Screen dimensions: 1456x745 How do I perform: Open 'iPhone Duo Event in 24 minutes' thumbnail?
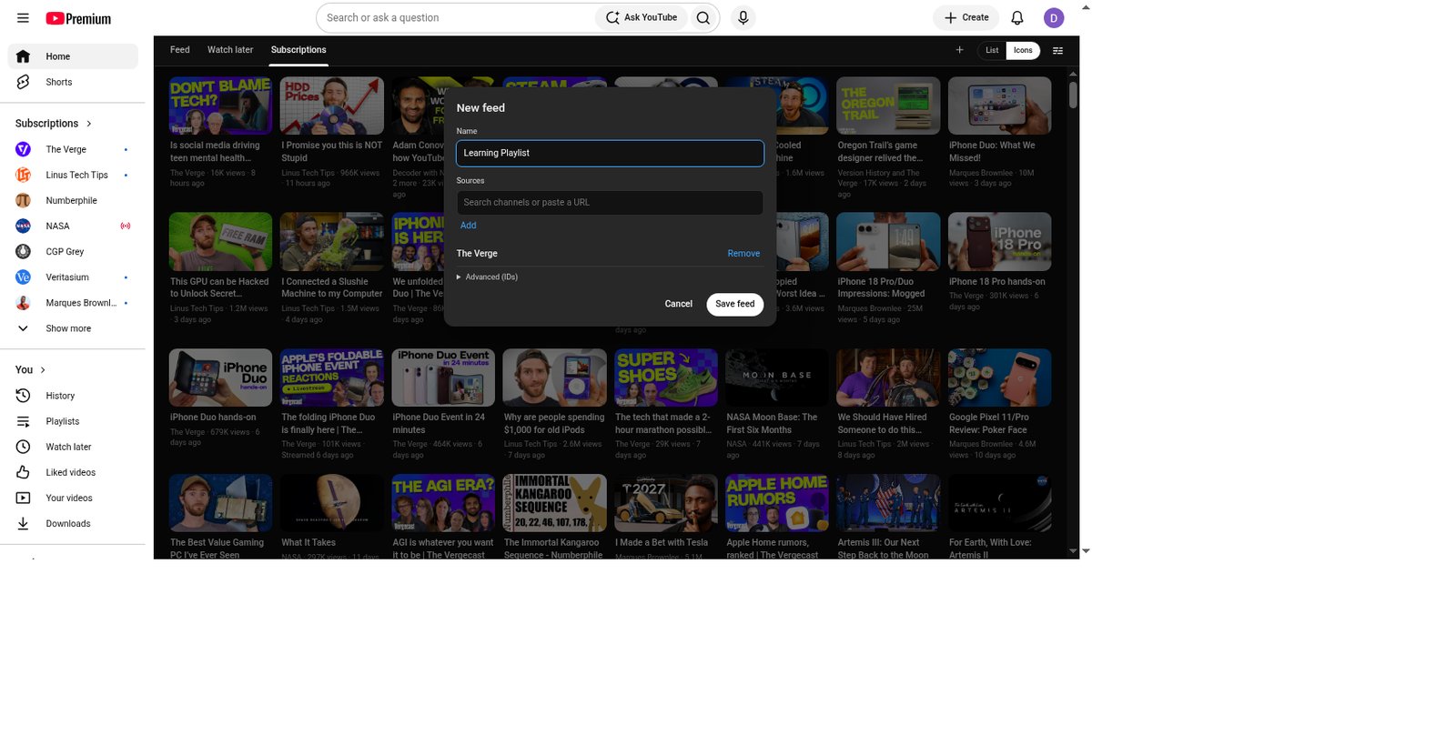click(x=443, y=378)
